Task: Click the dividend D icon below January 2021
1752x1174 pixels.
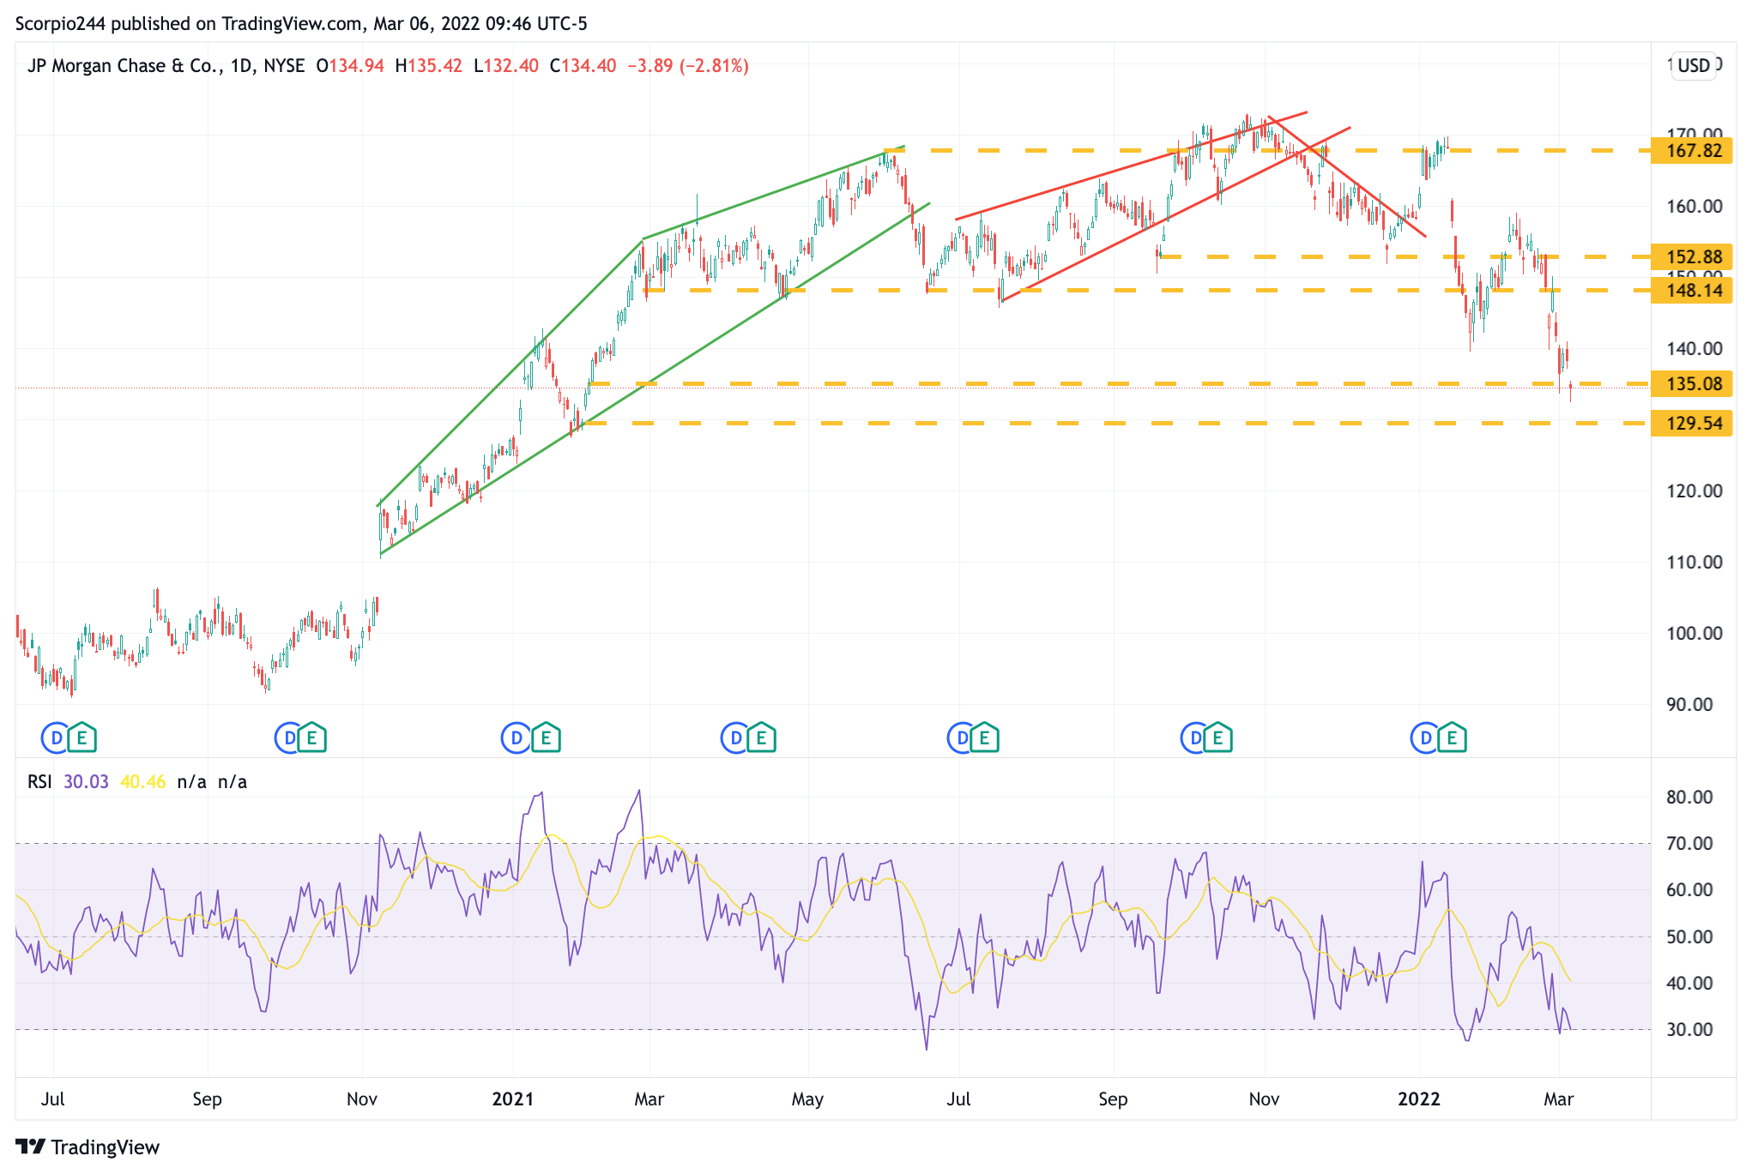Action: (x=517, y=738)
